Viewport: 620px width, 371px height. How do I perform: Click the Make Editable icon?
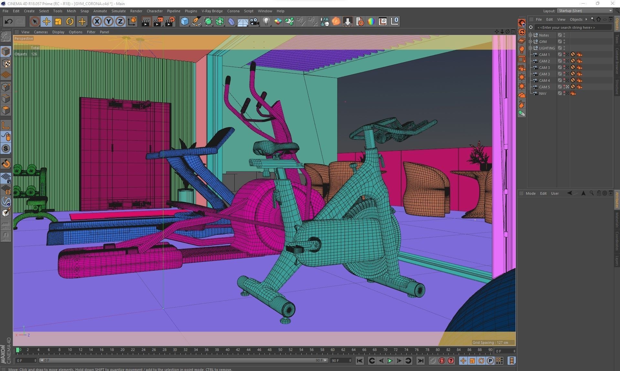6,37
